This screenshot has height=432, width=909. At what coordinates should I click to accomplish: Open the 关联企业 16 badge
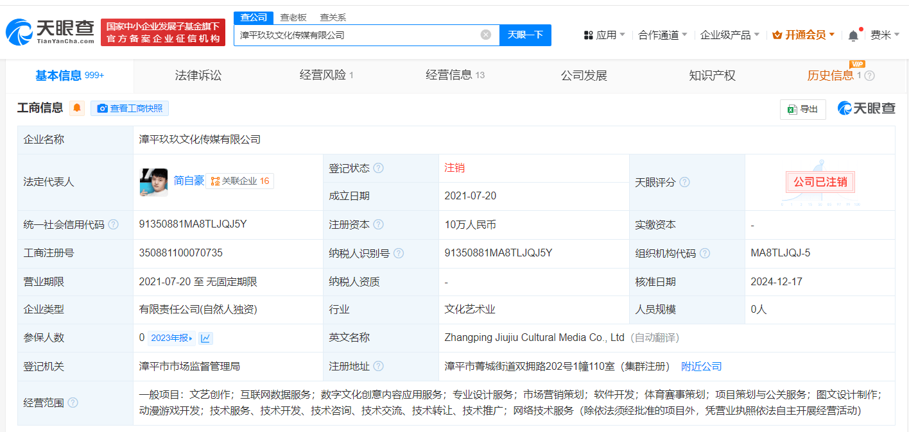coord(239,181)
